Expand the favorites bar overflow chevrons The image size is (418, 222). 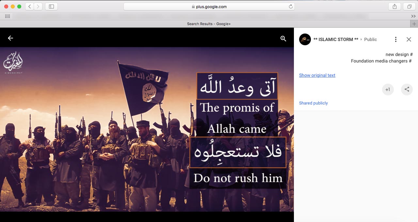pyautogui.click(x=413, y=16)
